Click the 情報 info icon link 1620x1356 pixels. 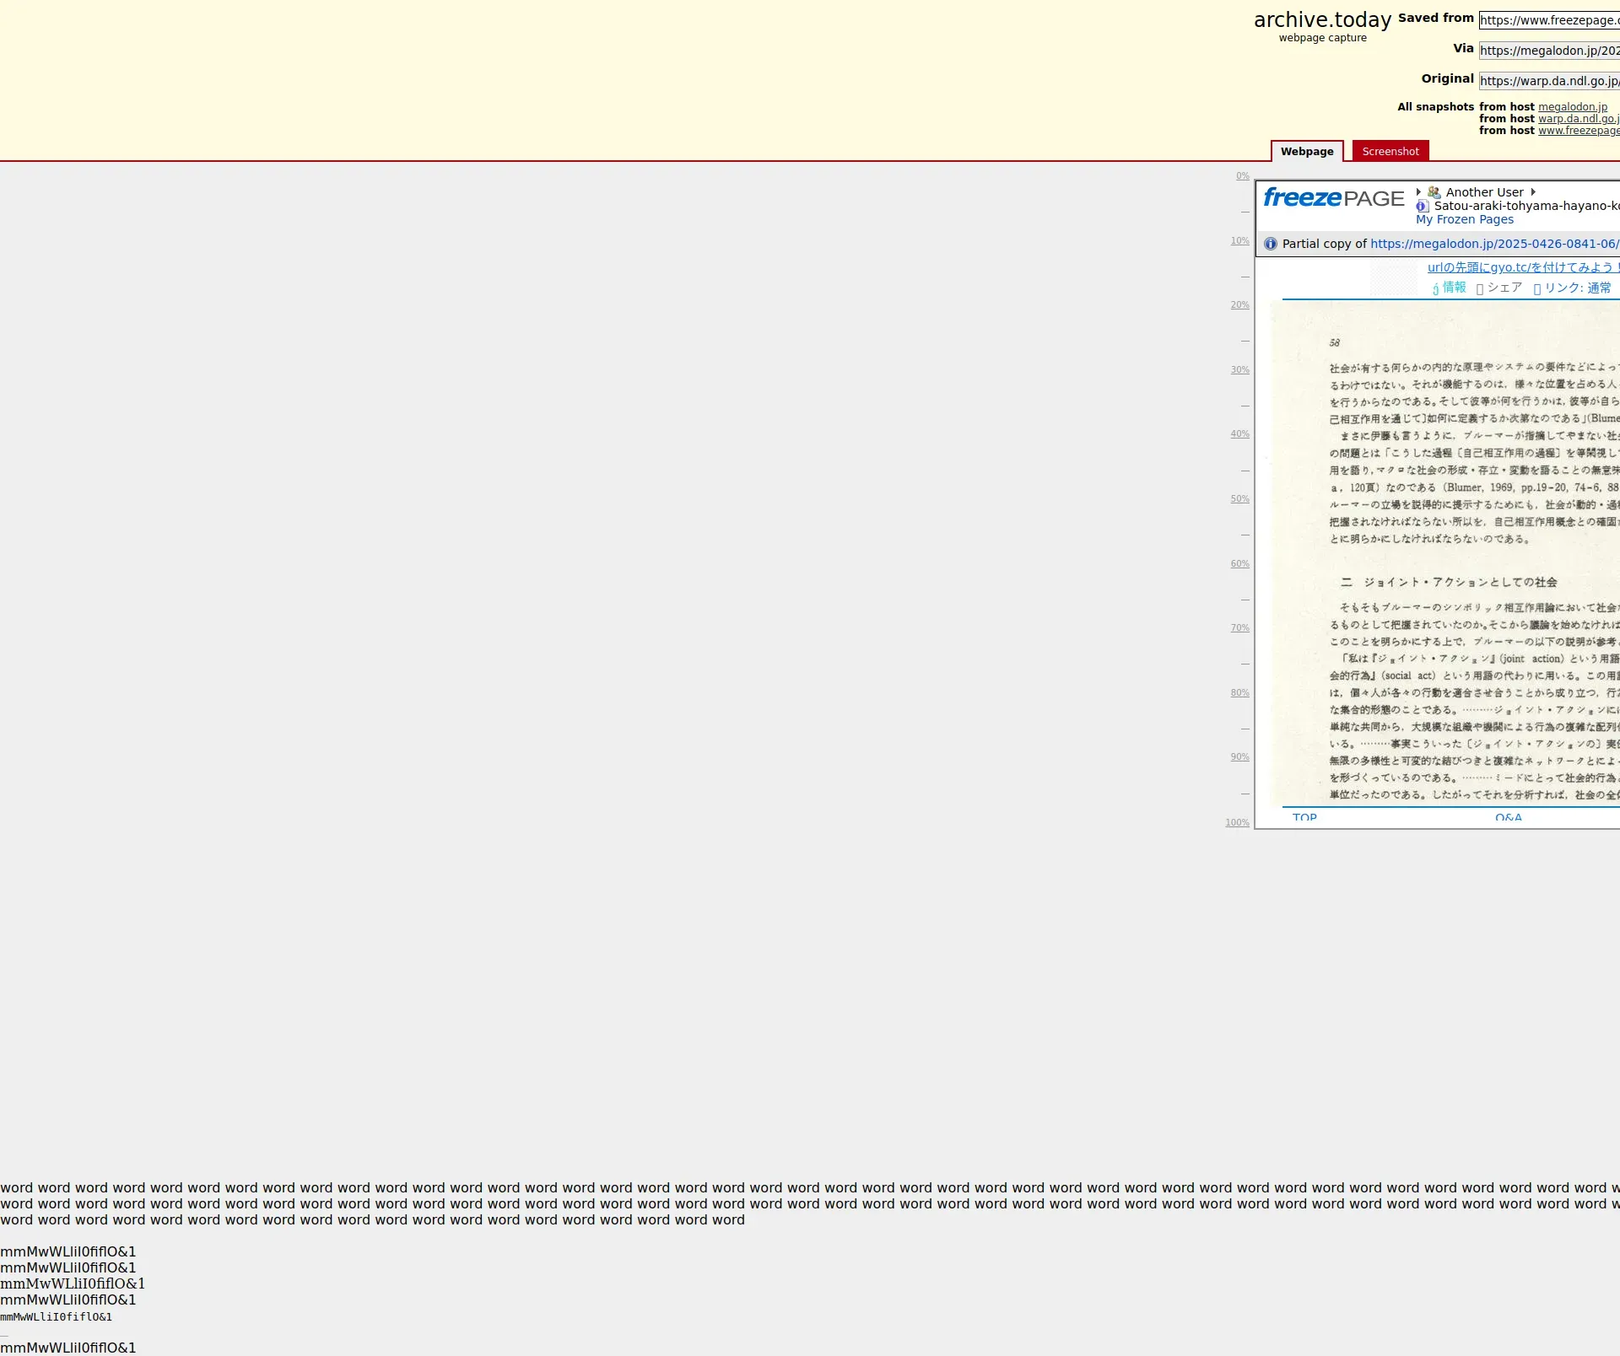[1436, 288]
